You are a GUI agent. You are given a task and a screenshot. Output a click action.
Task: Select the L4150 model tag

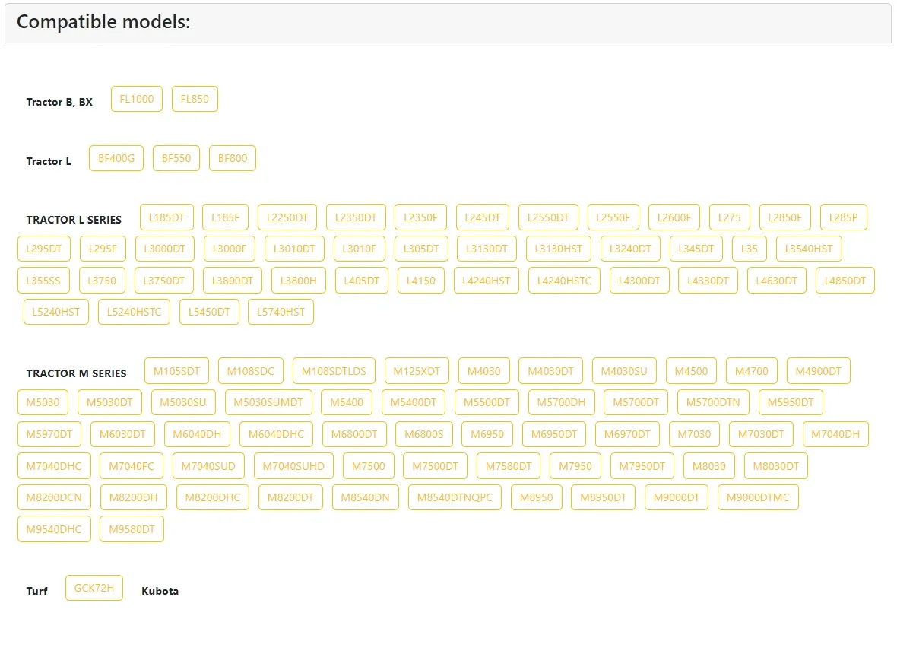pyautogui.click(x=421, y=281)
